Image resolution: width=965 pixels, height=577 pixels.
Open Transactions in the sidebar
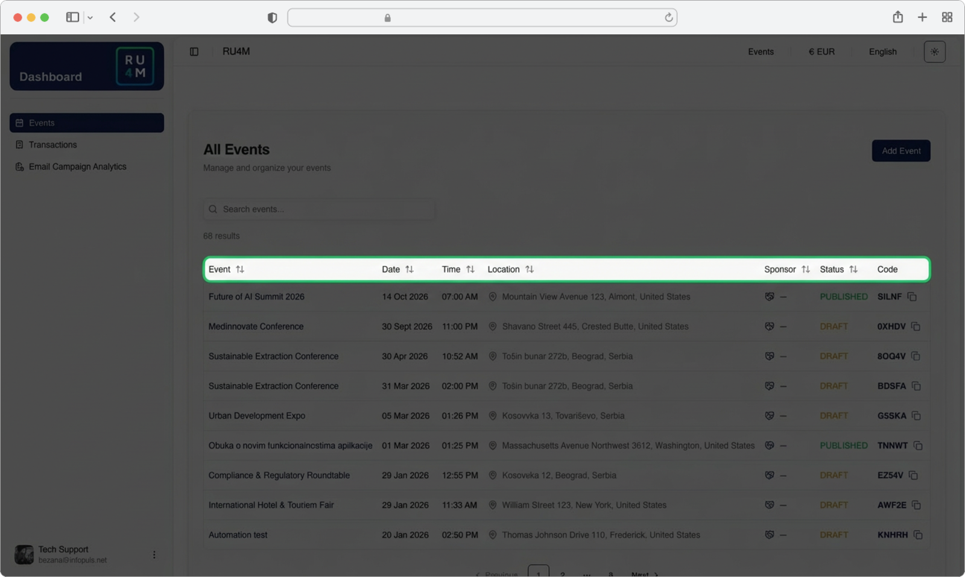point(52,145)
